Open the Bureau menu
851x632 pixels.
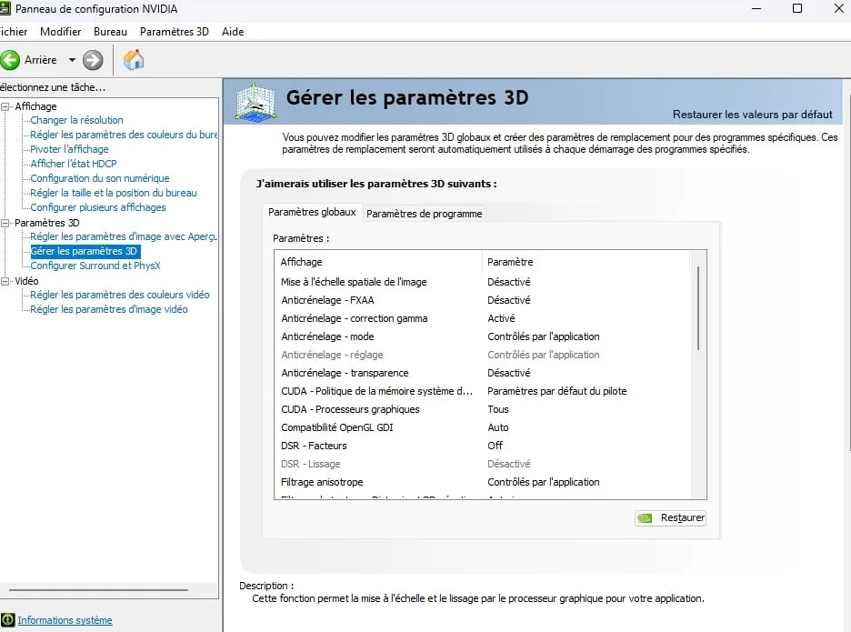[x=110, y=32]
